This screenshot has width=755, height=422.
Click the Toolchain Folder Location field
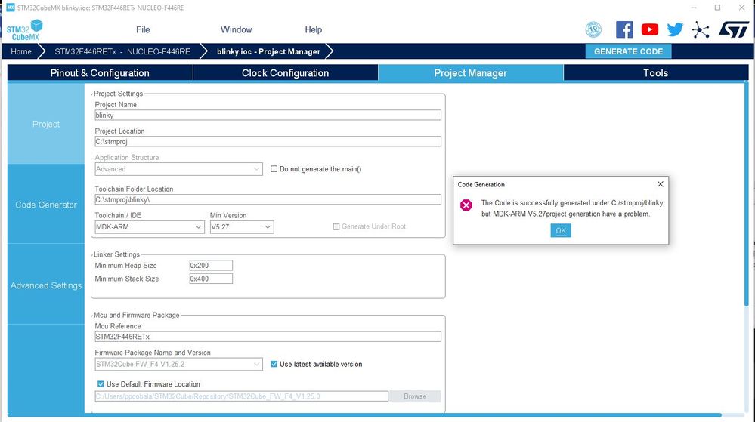click(268, 199)
